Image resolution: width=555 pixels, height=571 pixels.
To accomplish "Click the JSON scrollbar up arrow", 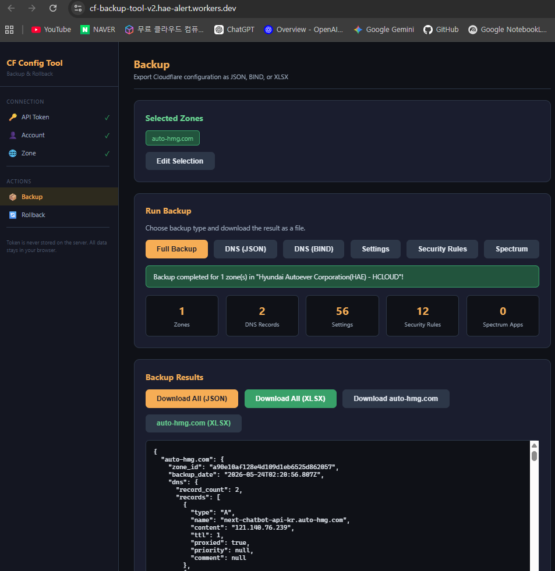I will 534,445.
